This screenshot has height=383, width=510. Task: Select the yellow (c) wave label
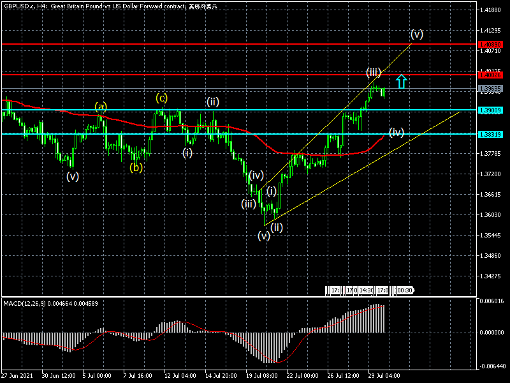(x=162, y=98)
